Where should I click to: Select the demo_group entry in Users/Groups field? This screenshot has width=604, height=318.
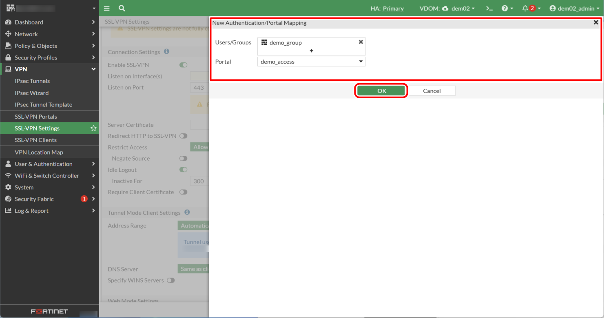point(285,42)
